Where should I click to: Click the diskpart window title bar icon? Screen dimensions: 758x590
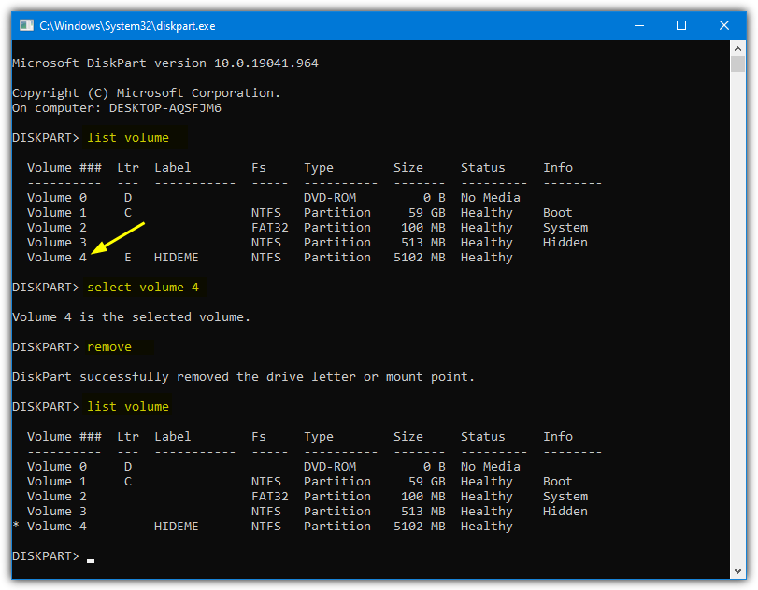(x=26, y=25)
